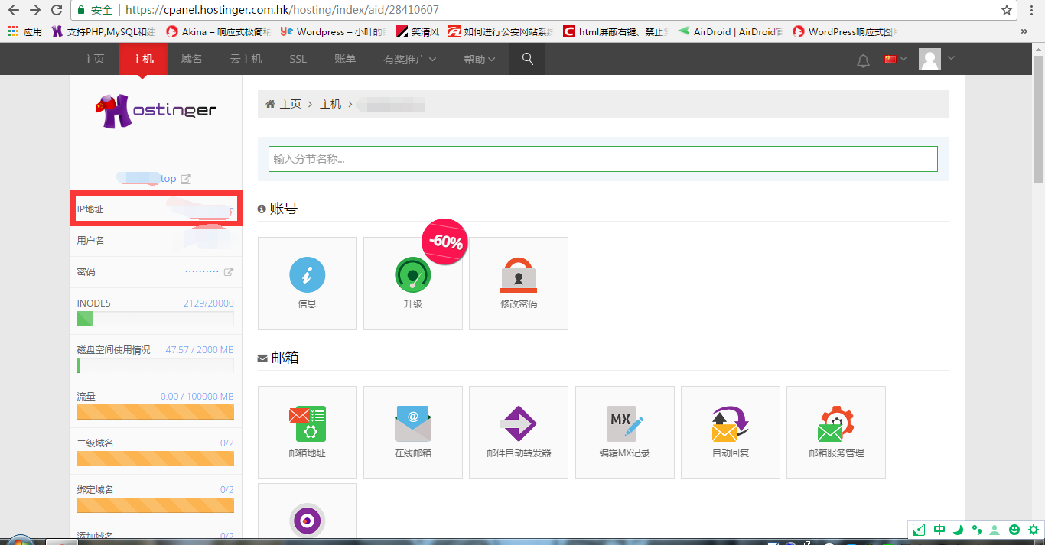Open 编辑MX记录 to edit MX records
Viewport: 1045px width, 545px height.
click(624, 432)
